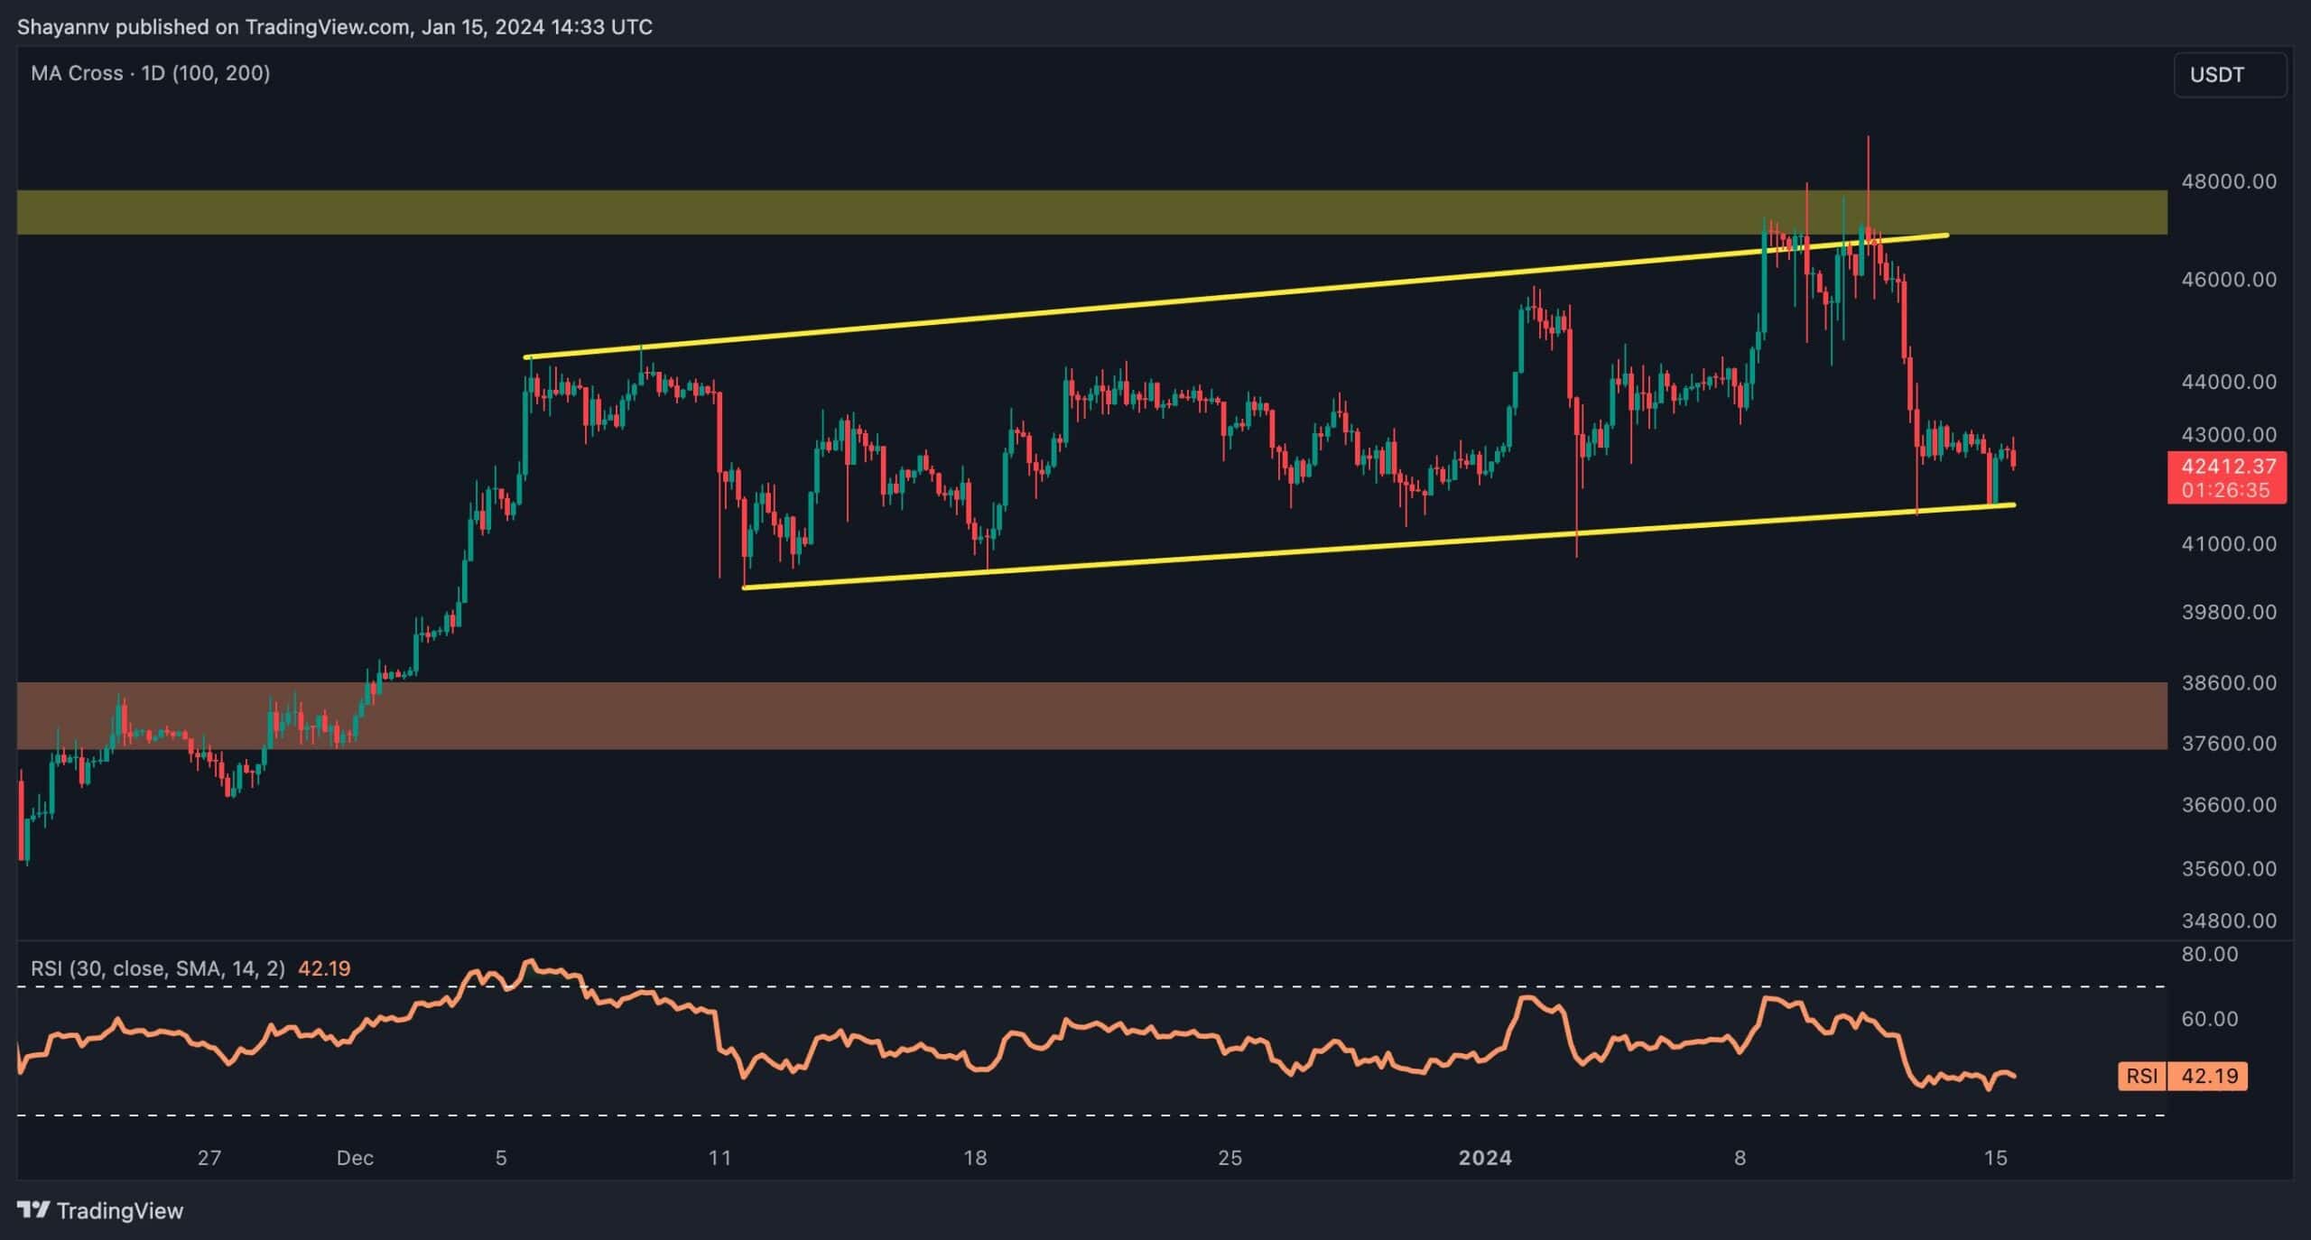Click the 11 date label on time axis
The image size is (2311, 1240).
[719, 1158]
